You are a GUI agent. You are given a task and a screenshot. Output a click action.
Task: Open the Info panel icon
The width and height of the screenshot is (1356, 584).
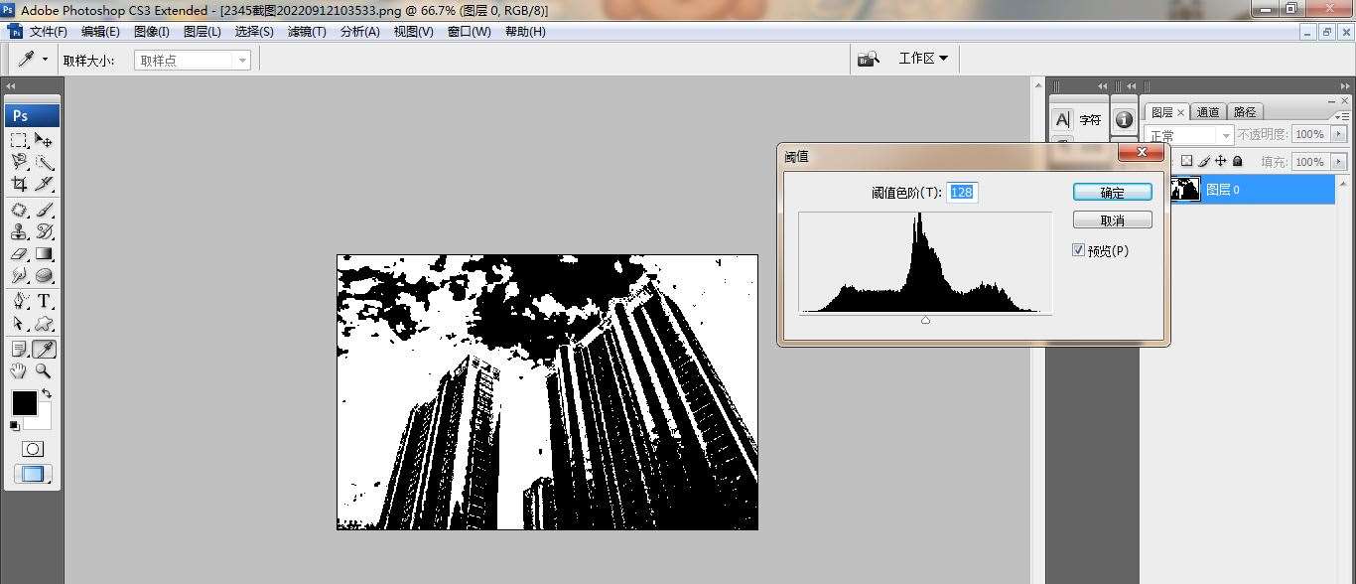1124,119
